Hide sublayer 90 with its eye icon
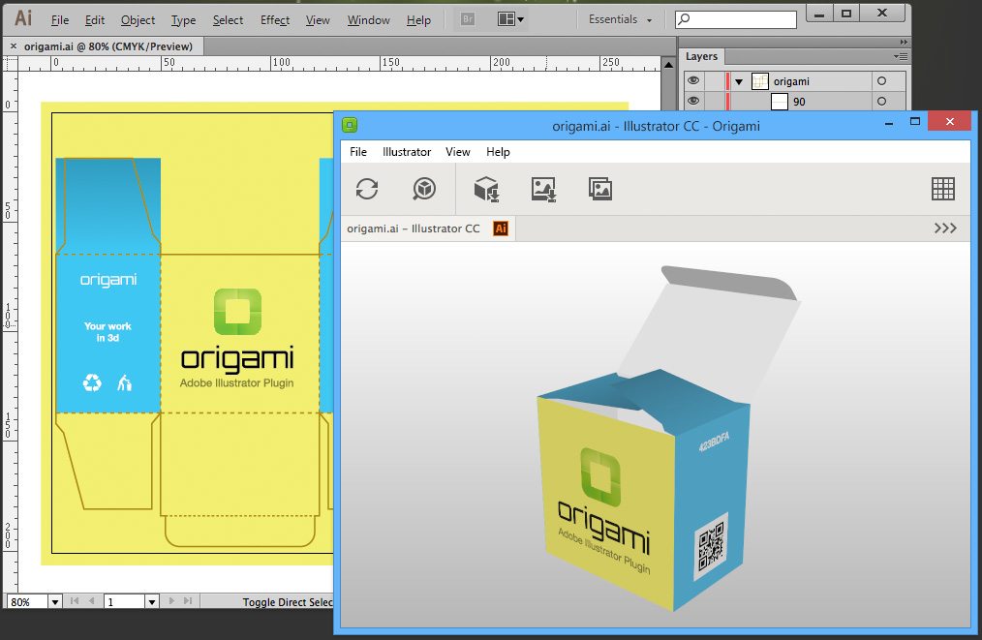Viewport: 982px width, 640px height. coord(693,101)
